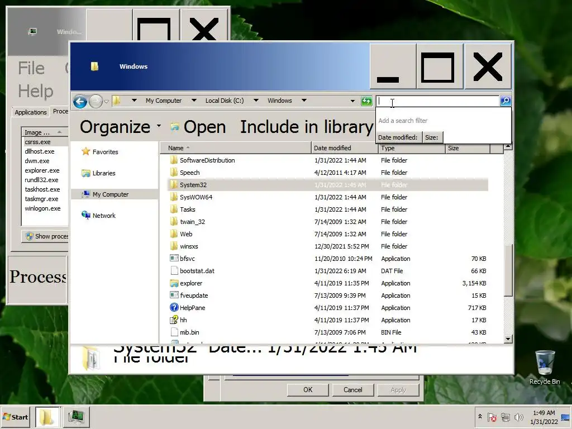The width and height of the screenshot is (572, 429).
Task: Select the hh application icon
Action: pyautogui.click(x=174, y=320)
